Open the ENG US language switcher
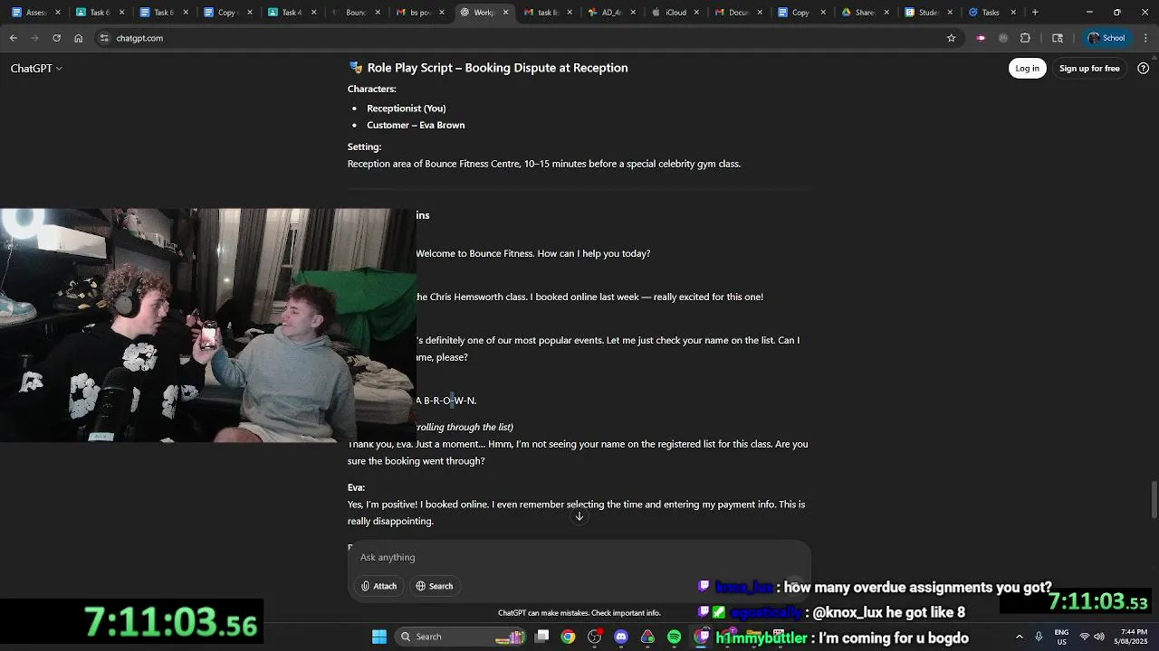Screen dimensions: 1159x651 coord(1061,637)
